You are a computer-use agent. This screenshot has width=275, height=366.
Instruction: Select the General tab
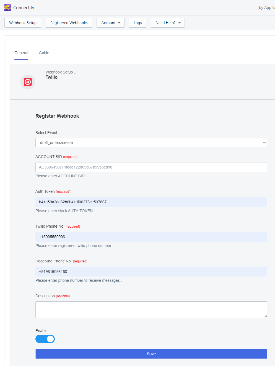[21, 53]
